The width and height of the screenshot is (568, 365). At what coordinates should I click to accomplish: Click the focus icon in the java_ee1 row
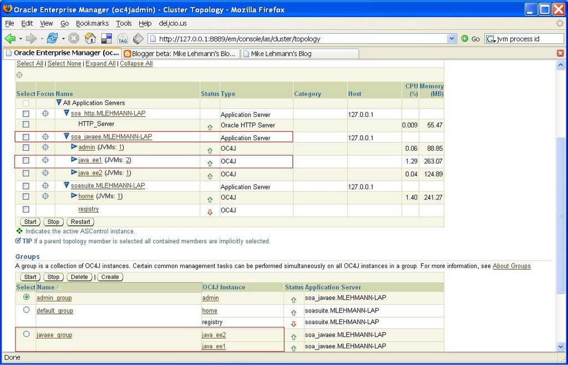[45, 160]
